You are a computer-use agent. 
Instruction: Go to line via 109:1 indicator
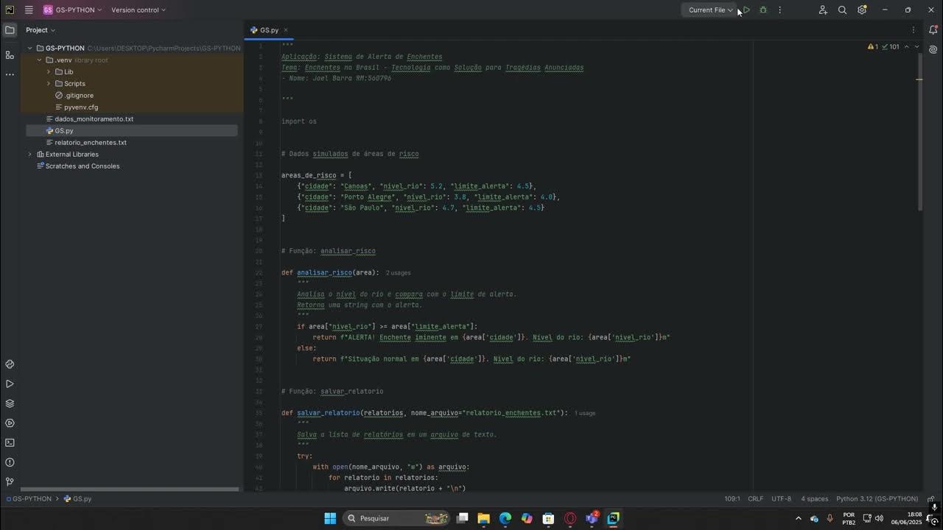[x=732, y=498]
